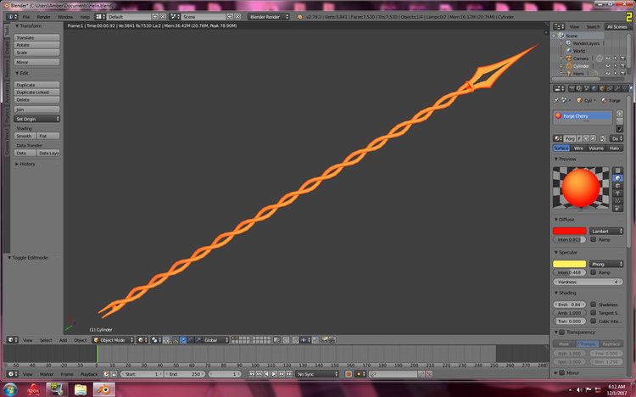
Task: Enable Tangent Shading checkbox
Action: click(x=594, y=312)
